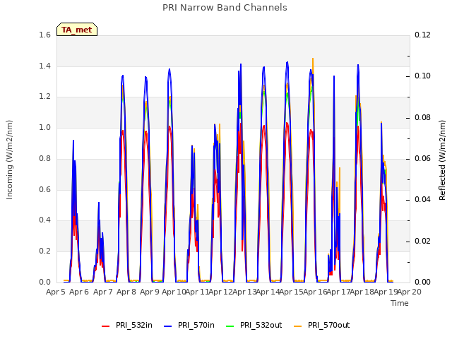The width and height of the screenshot is (452, 339).
Task: Click the Apr 10 x-axis tick label
Action: [x=174, y=292]
